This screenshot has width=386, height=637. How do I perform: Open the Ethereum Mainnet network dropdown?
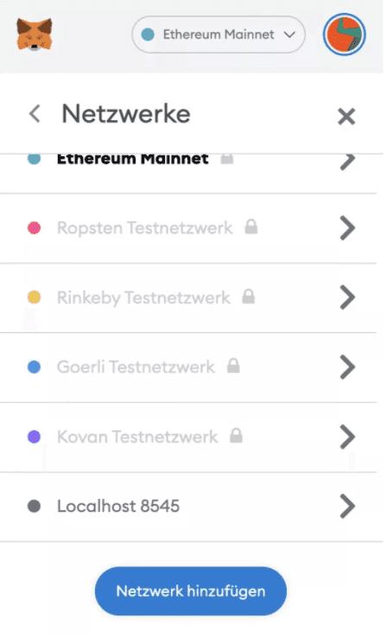[x=218, y=35]
